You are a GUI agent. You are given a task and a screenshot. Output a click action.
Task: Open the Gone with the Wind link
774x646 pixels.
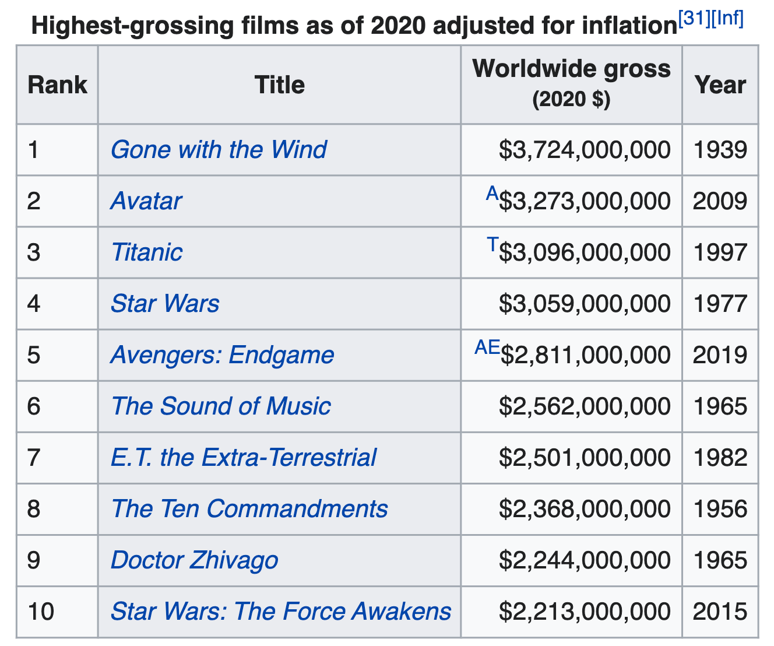[x=219, y=150]
